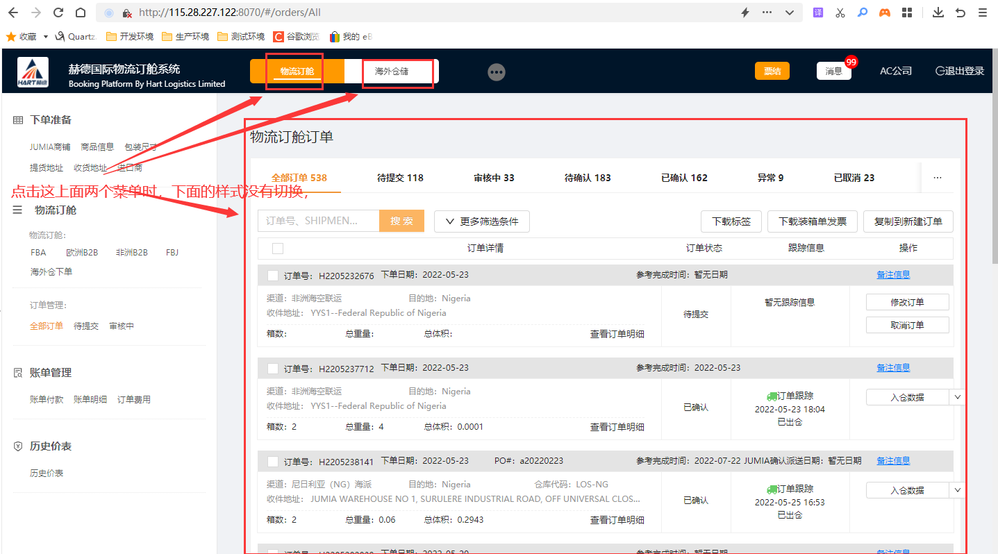Check order H2205232676 checkbox
This screenshot has width=998, height=554.
click(273, 276)
